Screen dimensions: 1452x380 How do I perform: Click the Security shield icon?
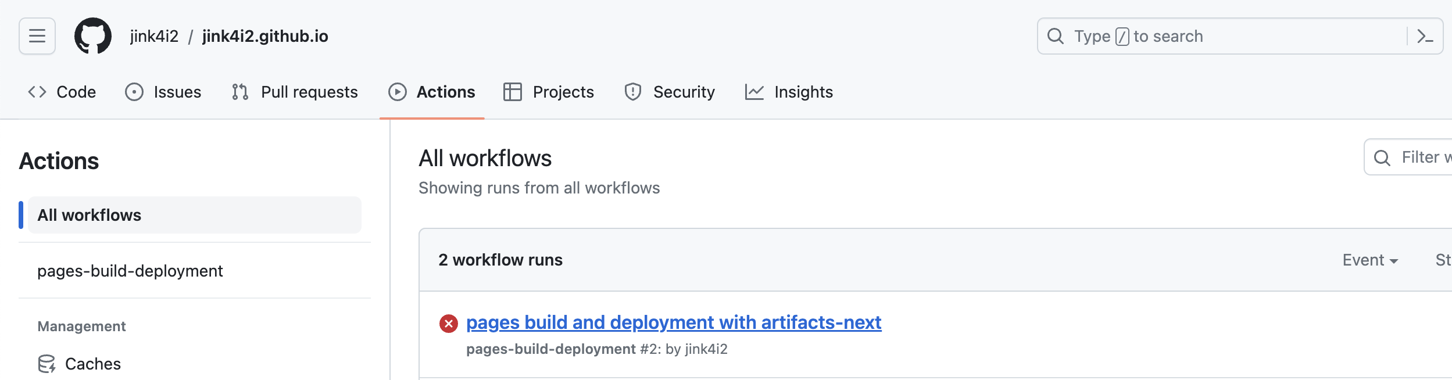[632, 92]
